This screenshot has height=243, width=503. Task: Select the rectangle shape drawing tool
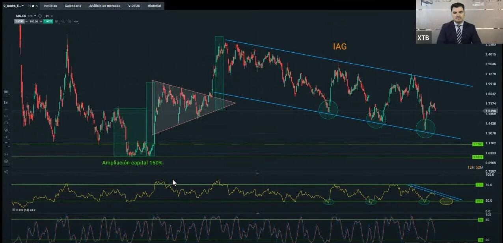click(6, 123)
